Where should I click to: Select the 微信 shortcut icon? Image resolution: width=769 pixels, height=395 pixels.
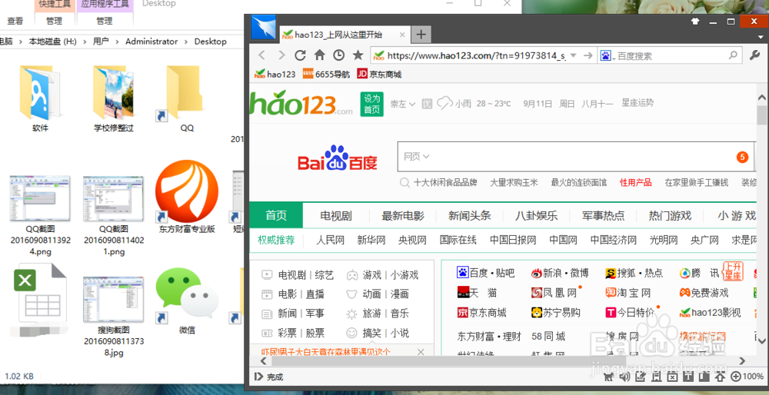pyautogui.click(x=187, y=300)
